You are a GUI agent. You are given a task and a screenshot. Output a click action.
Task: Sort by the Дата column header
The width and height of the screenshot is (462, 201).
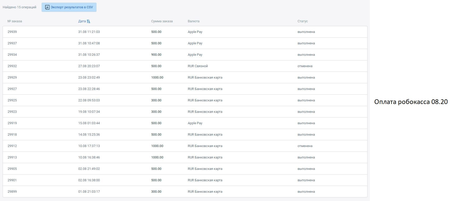tap(82, 21)
